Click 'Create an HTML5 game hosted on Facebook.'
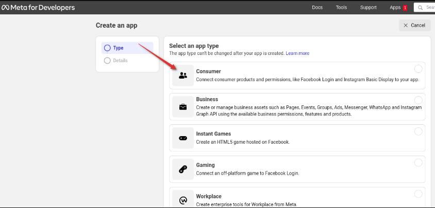Image resolution: width=435 pixels, height=208 pixels. point(243,142)
